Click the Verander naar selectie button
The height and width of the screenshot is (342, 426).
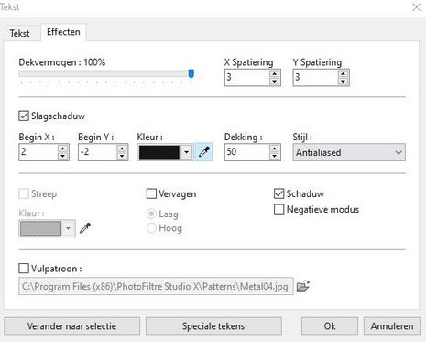[71, 326]
